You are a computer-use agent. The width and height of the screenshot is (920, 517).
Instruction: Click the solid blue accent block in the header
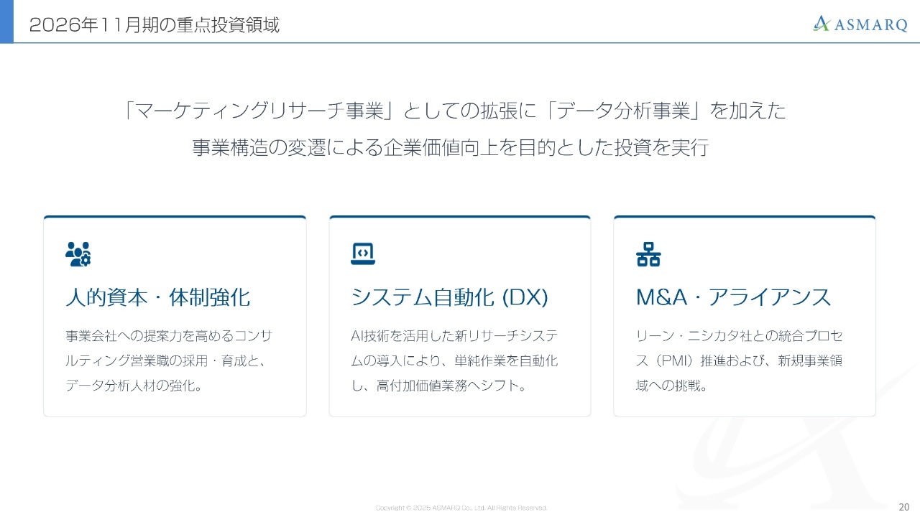[6, 22]
